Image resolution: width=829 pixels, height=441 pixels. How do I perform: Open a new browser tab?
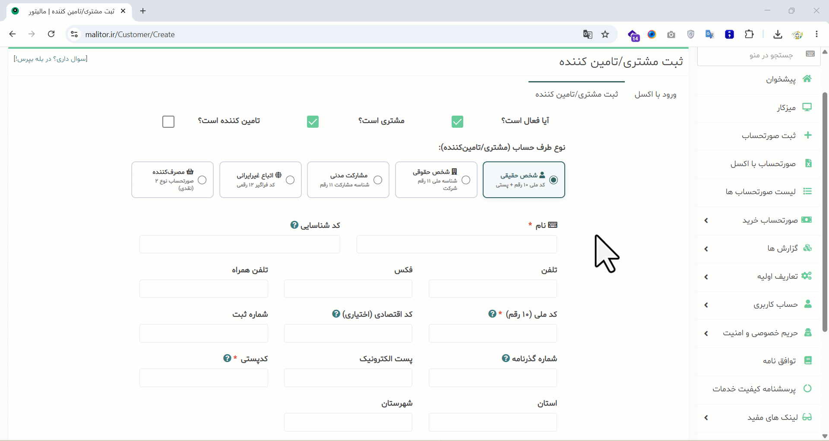[143, 11]
